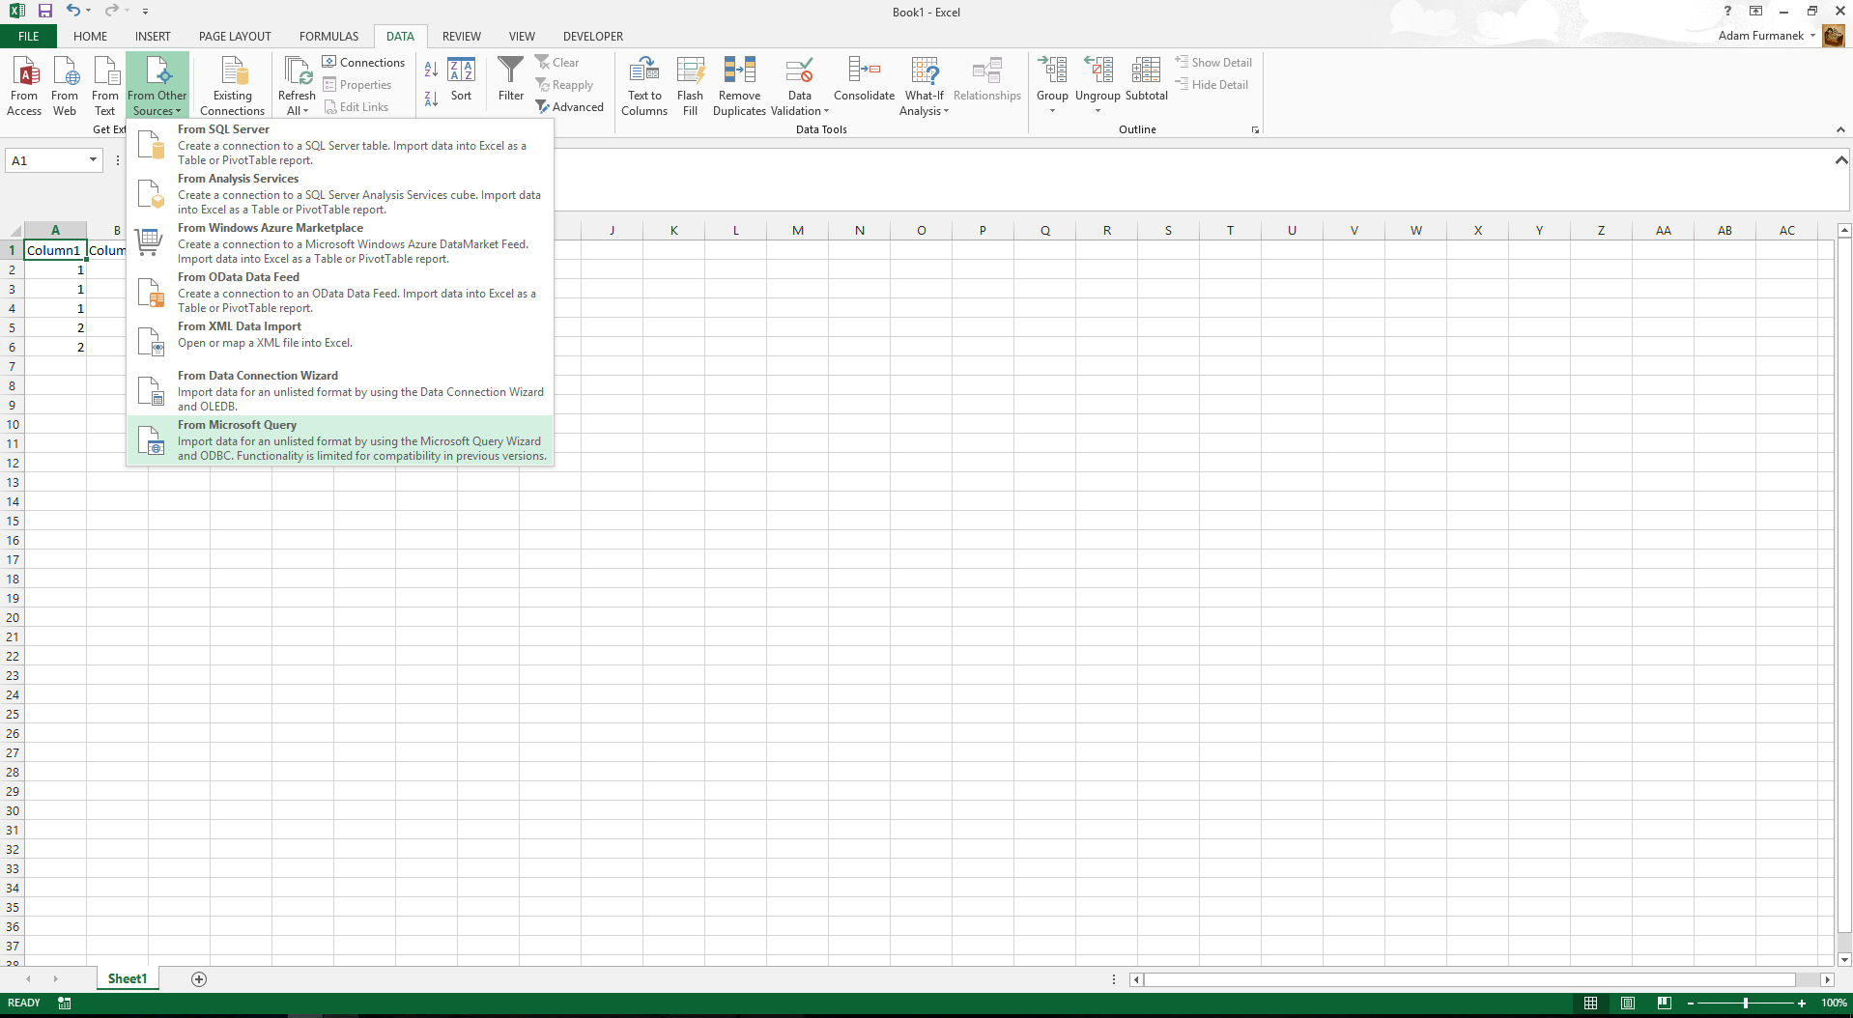Click the Subtotal icon
This screenshot has width=1853, height=1018.
coord(1147,79)
